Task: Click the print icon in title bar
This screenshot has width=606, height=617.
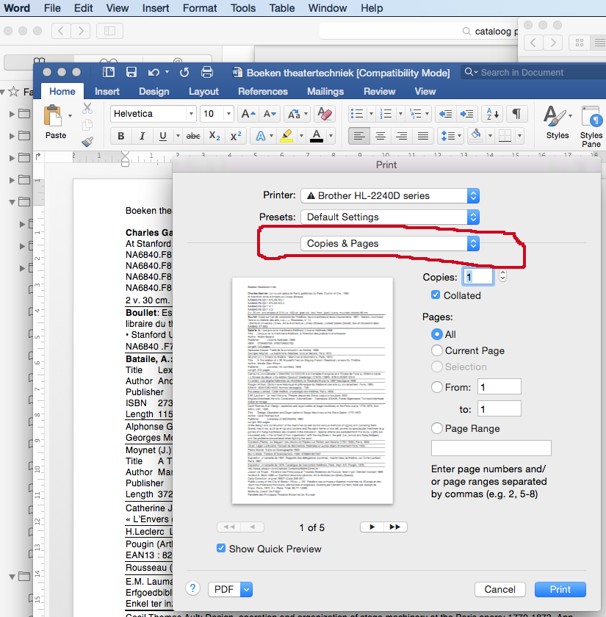Action: [207, 72]
